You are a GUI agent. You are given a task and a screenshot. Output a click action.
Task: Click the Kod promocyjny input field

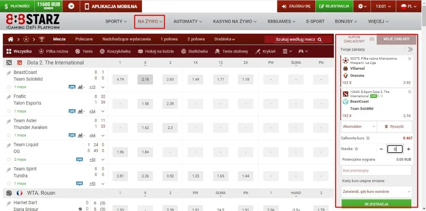376,170
